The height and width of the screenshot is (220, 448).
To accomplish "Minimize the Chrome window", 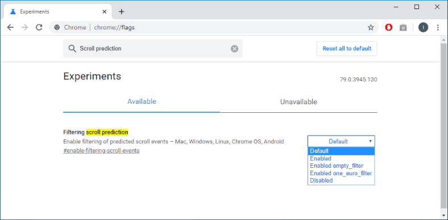I will pyautogui.click(x=396, y=7).
